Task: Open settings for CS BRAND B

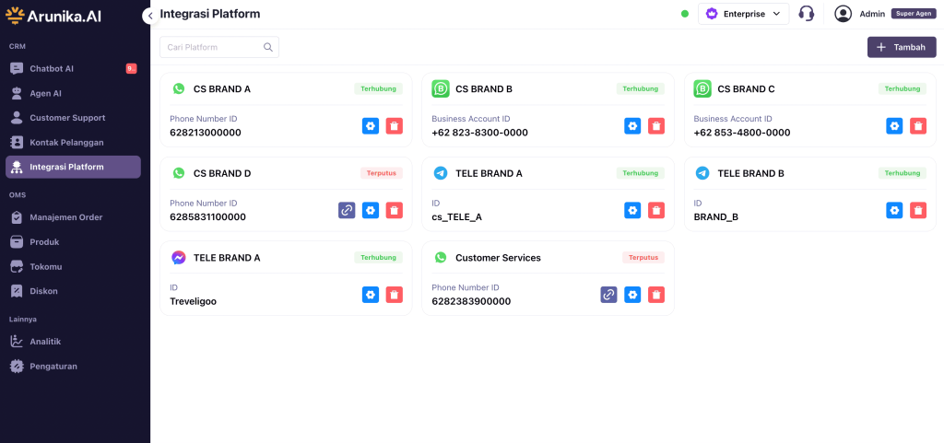Action: click(632, 126)
